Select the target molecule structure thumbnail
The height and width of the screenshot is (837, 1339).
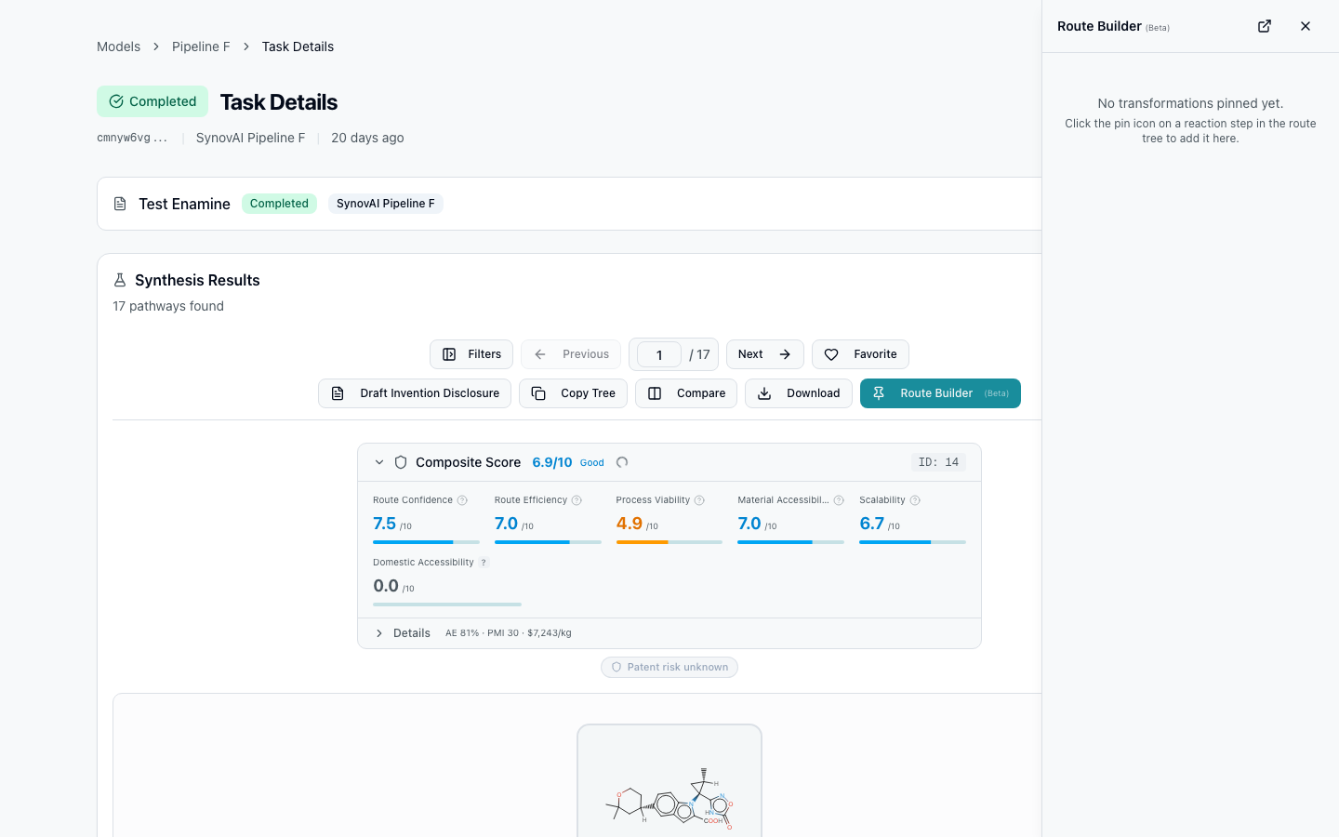point(669,781)
